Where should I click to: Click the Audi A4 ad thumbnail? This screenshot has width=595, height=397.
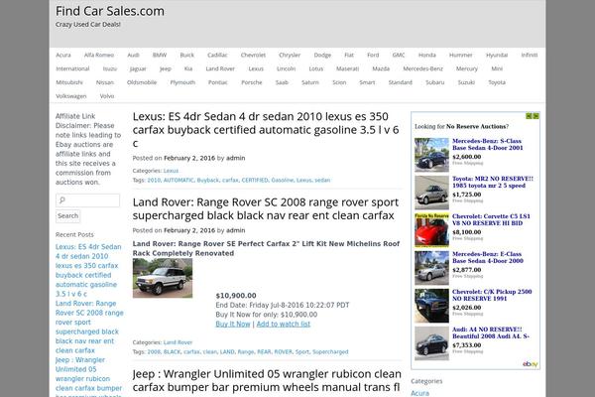pos(431,343)
